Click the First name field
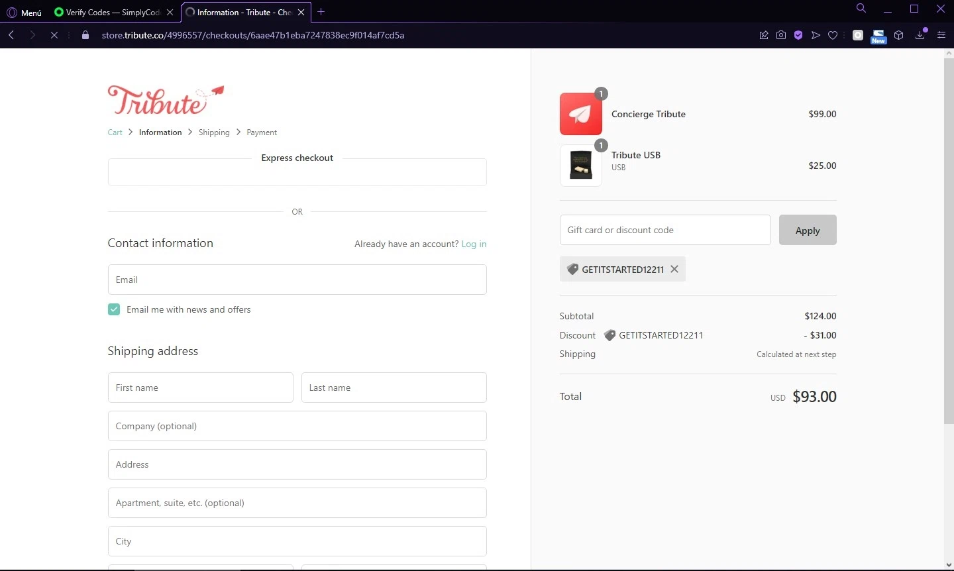 200,388
